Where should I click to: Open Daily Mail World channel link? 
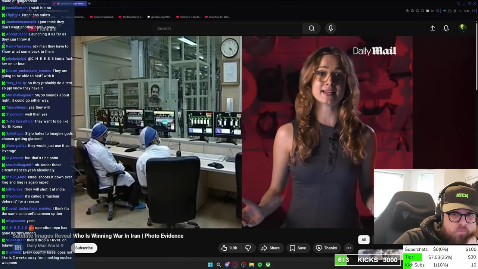43,245
